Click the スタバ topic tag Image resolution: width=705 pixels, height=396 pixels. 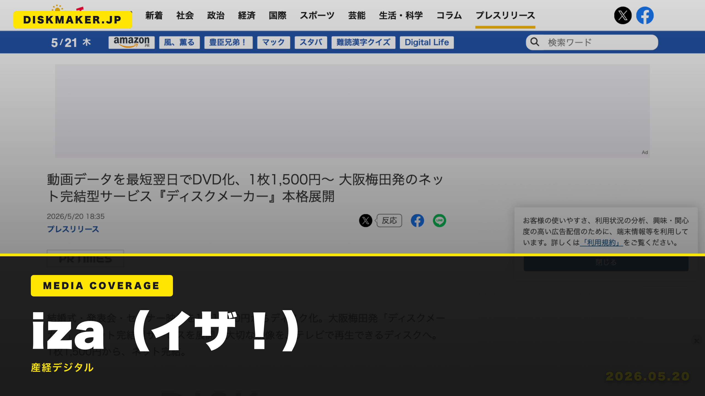311,42
